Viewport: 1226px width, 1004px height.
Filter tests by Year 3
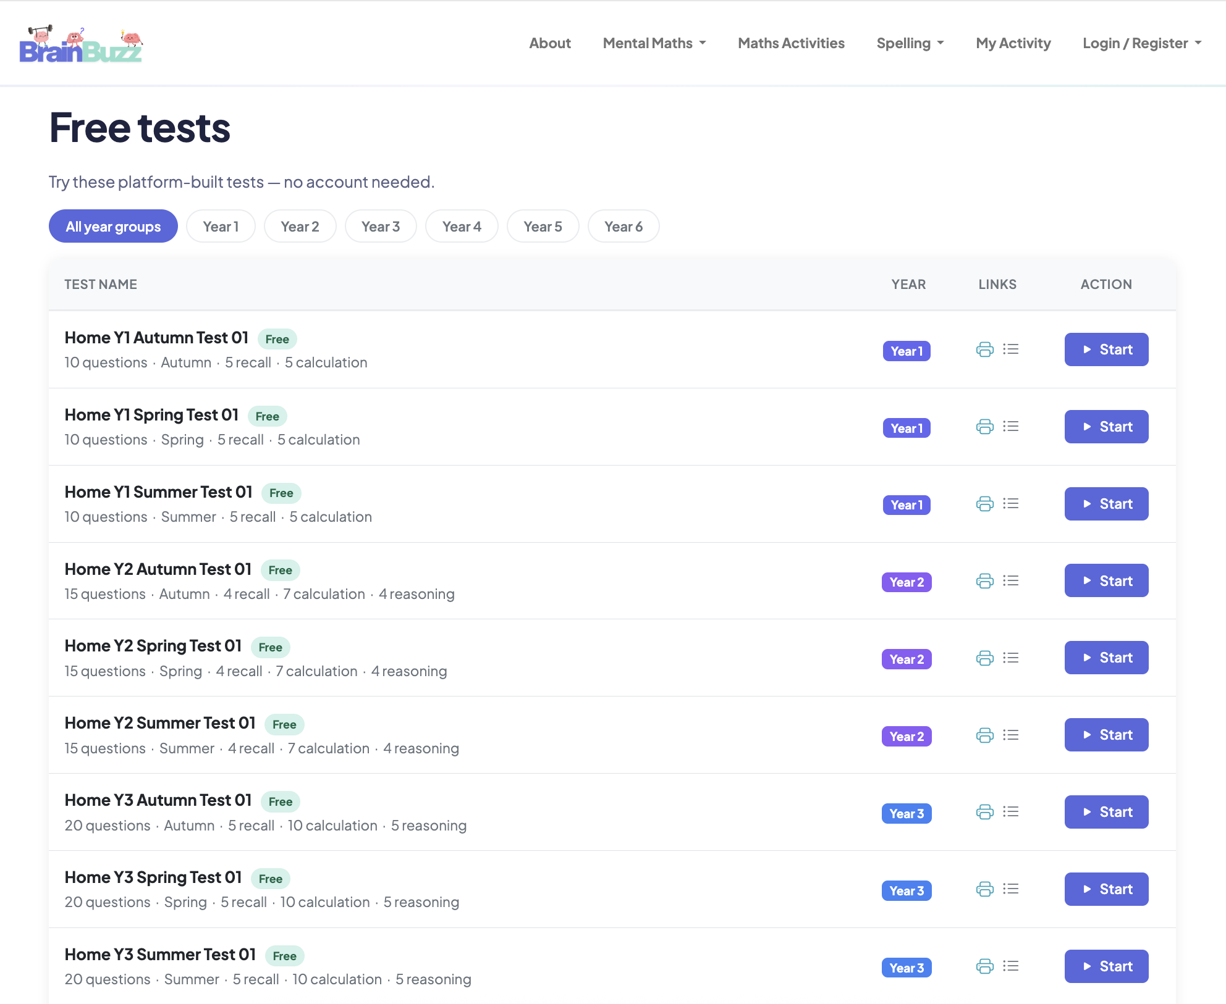[x=381, y=227]
